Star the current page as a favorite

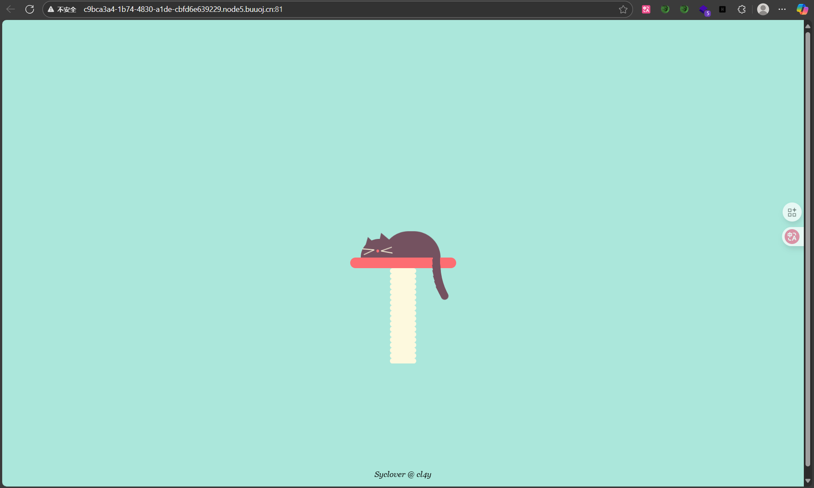coord(623,9)
